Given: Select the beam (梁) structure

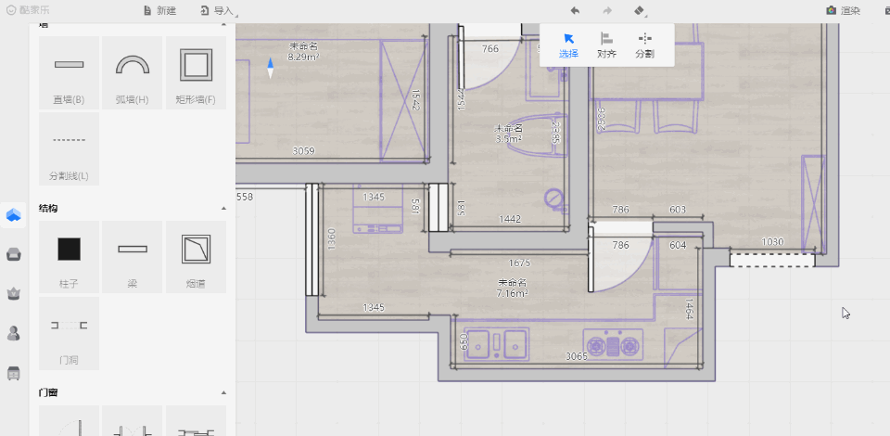Looking at the screenshot, I should [132, 257].
